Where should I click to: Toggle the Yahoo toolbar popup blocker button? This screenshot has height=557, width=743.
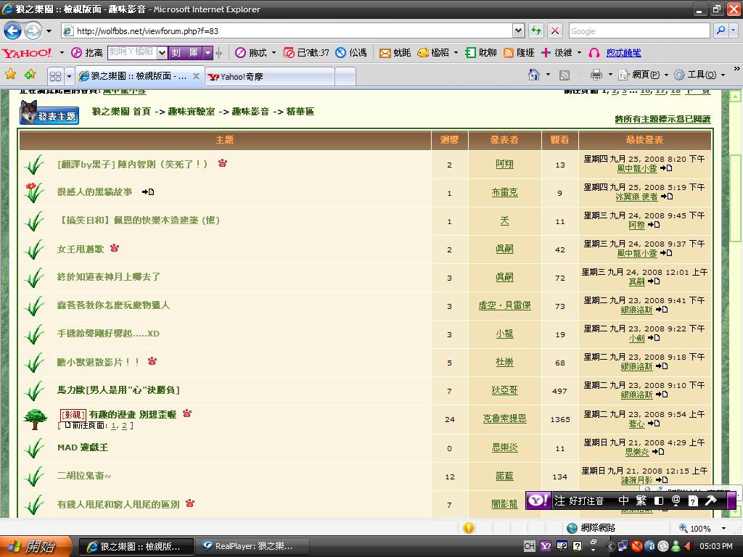click(289, 53)
